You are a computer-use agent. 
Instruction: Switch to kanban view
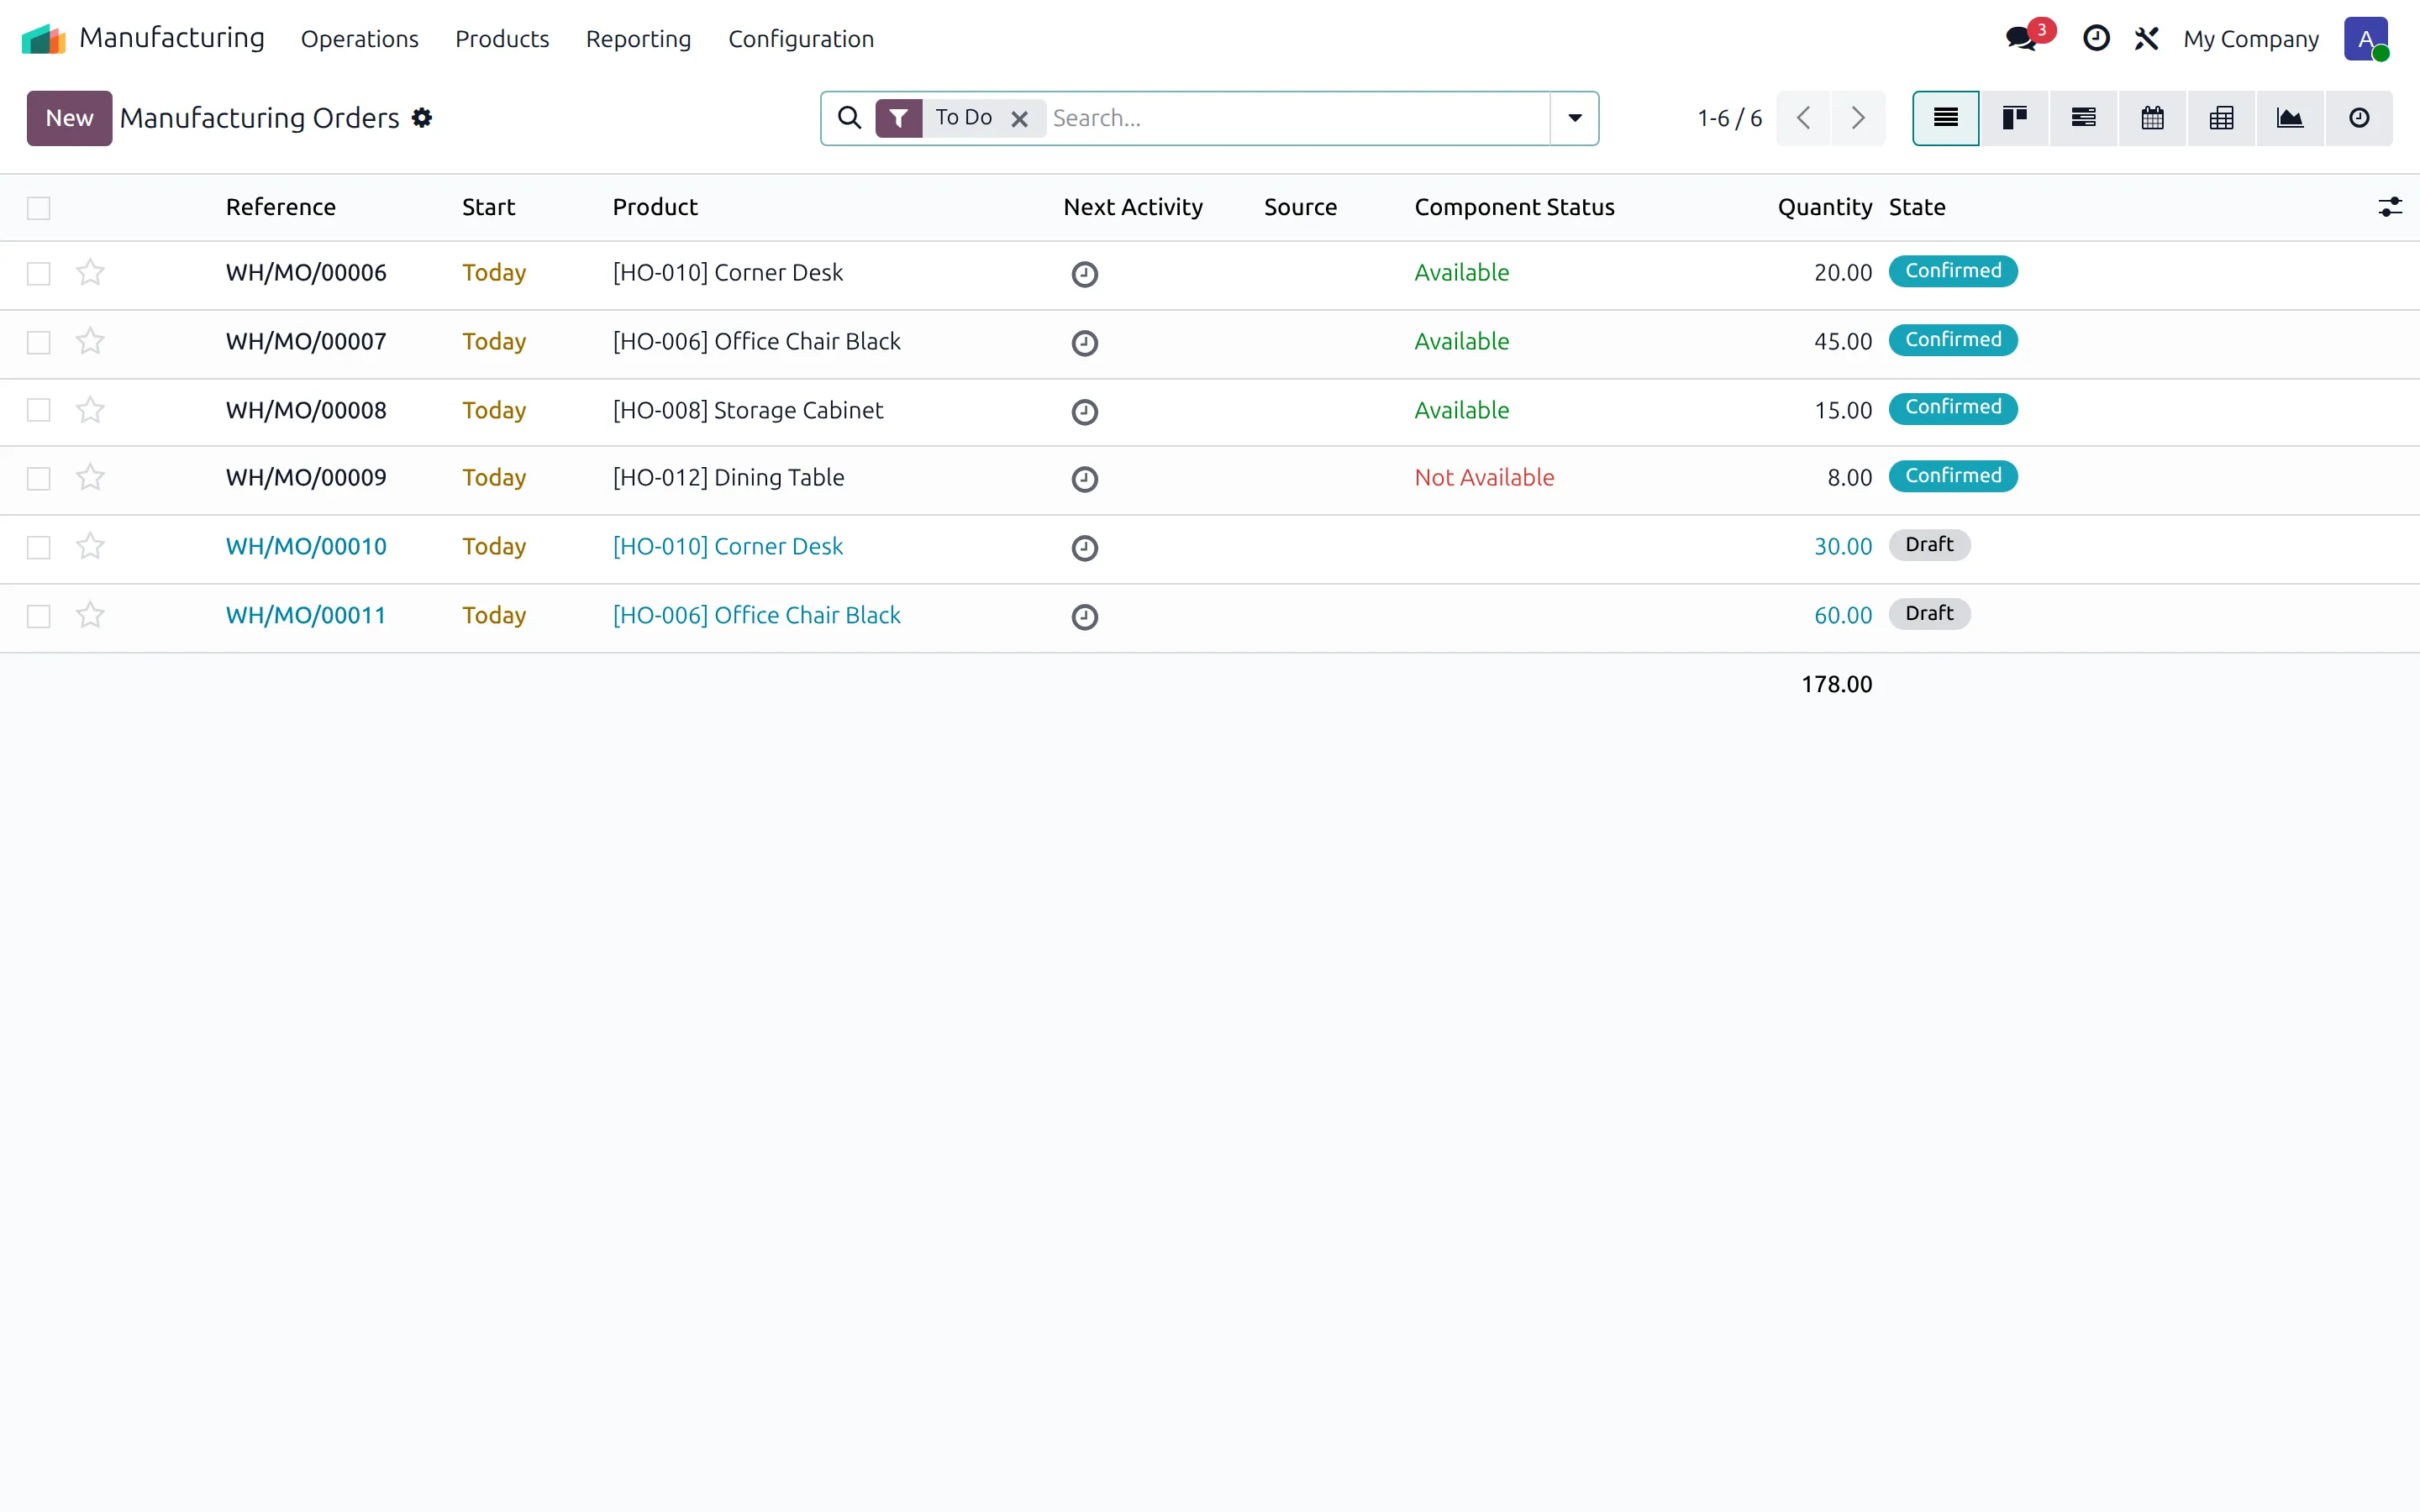[2014, 118]
